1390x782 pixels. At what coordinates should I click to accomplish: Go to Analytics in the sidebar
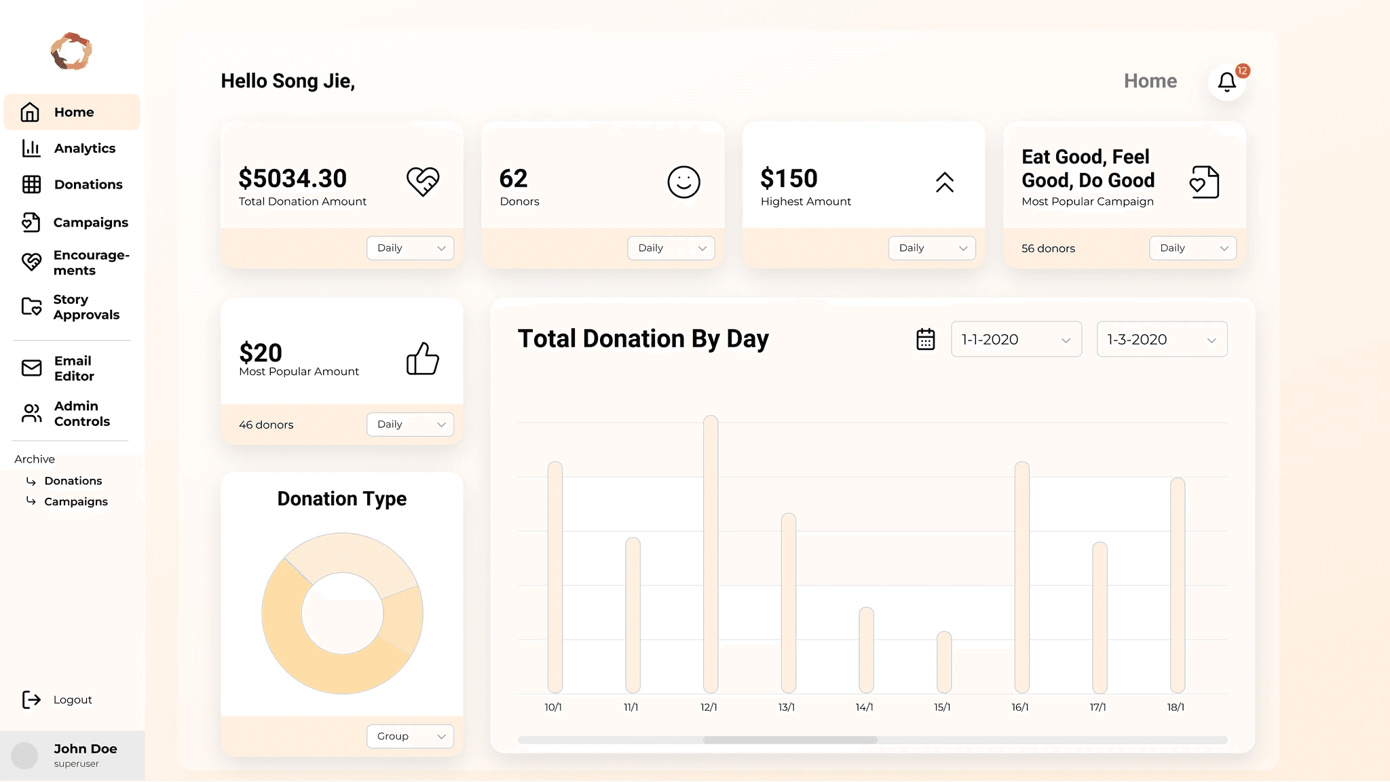pos(84,149)
